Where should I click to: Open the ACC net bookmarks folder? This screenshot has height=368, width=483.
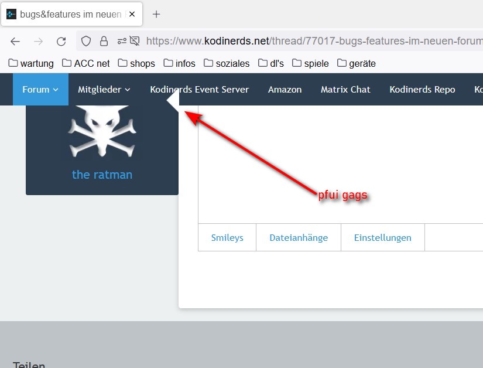(x=85, y=63)
